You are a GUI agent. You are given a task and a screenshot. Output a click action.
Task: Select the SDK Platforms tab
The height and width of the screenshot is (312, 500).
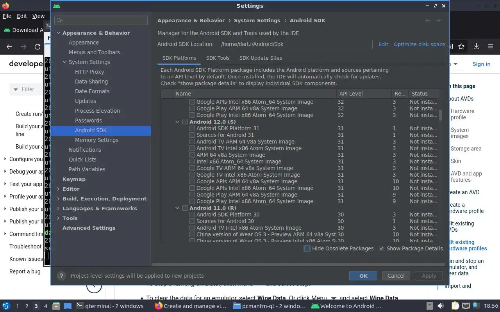(179, 58)
